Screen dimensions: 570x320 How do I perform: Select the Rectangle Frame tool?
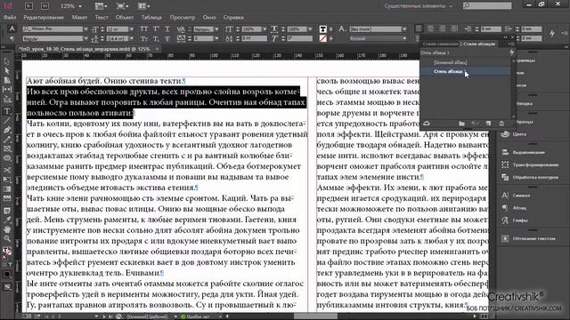coord(7,148)
